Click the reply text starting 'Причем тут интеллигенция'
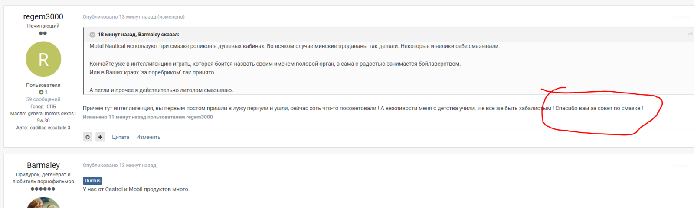This screenshot has width=694, height=208. point(363,109)
